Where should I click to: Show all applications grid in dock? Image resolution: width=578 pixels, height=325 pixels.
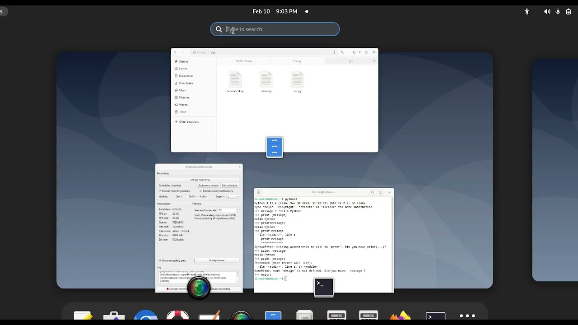(467, 316)
